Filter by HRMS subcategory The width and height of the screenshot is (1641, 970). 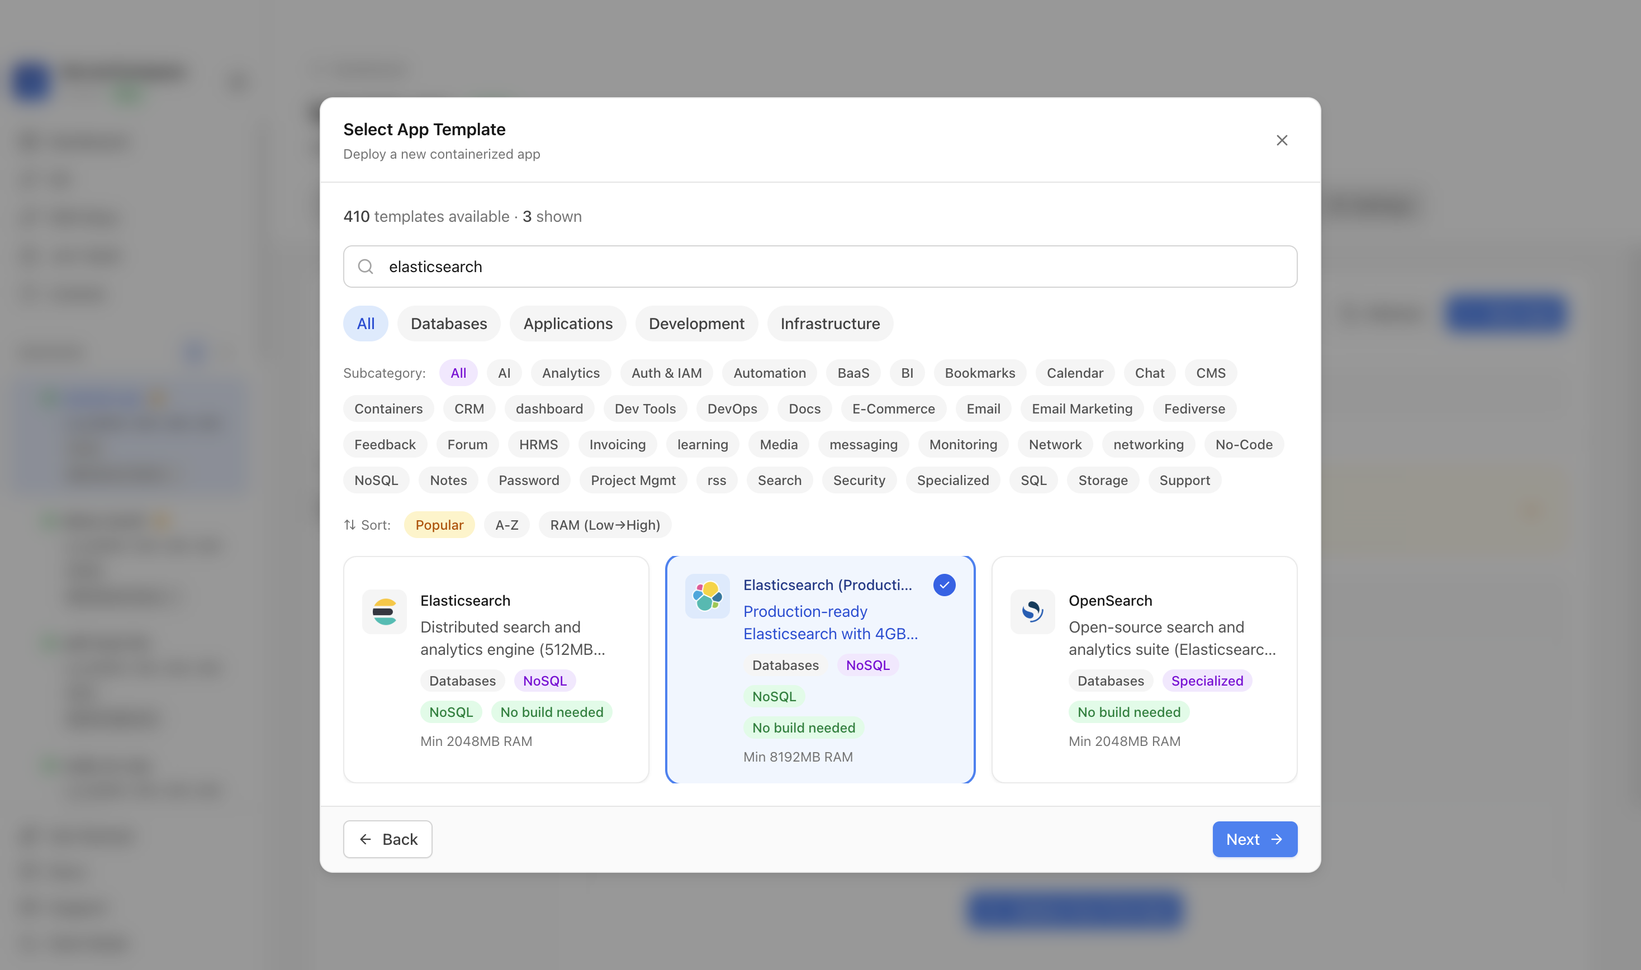(x=538, y=444)
